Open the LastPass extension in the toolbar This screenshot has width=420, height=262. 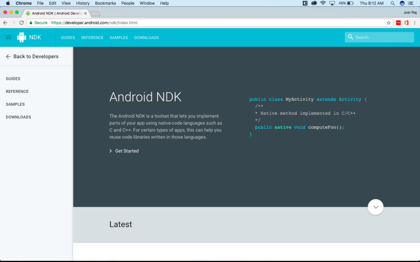point(398,23)
